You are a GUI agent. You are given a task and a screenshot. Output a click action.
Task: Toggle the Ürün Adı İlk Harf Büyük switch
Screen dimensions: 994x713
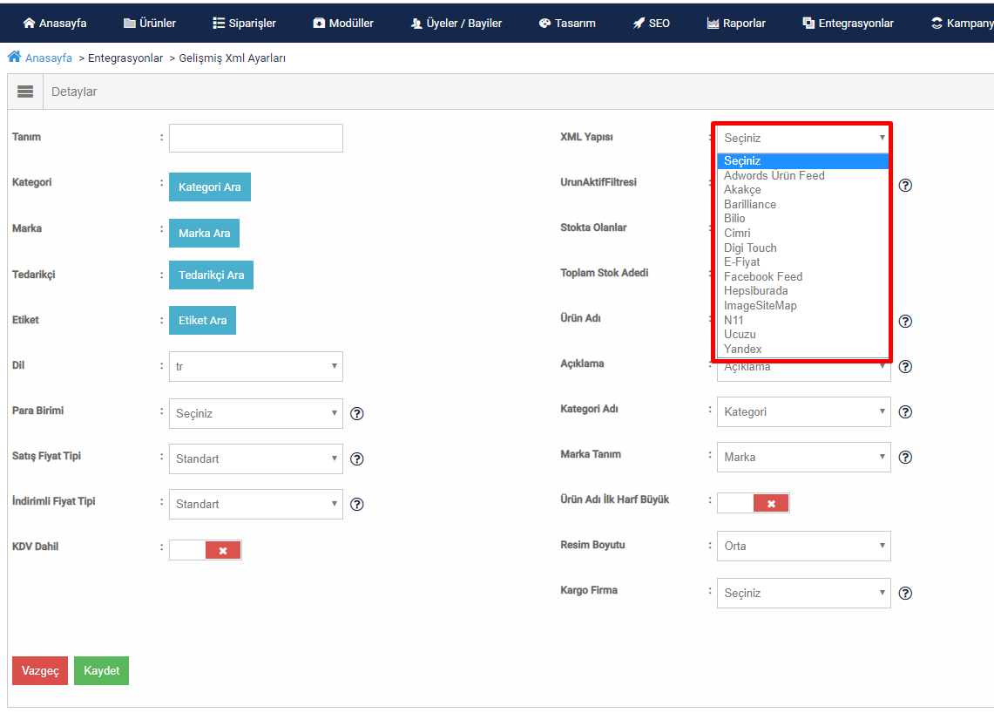coord(753,503)
